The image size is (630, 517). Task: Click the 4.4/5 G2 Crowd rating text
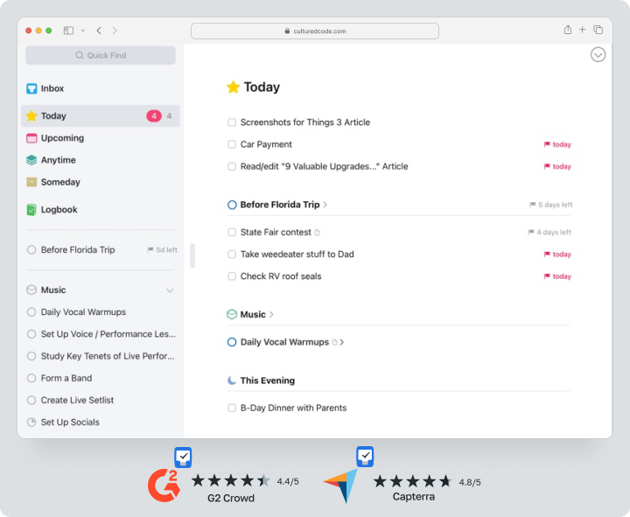[x=288, y=482]
